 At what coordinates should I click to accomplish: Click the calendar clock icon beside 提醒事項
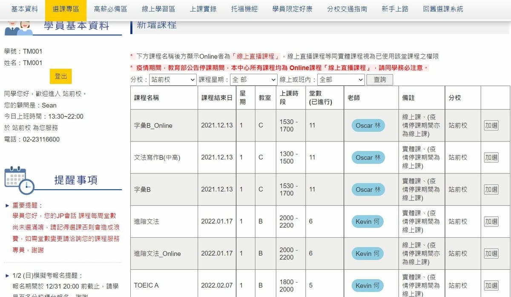point(19,180)
